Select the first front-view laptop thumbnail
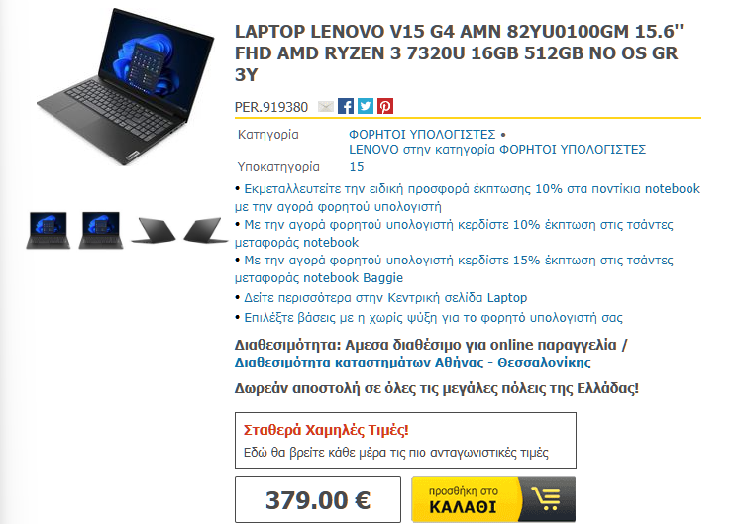Screen dimensions: 742x524 (x=49, y=230)
